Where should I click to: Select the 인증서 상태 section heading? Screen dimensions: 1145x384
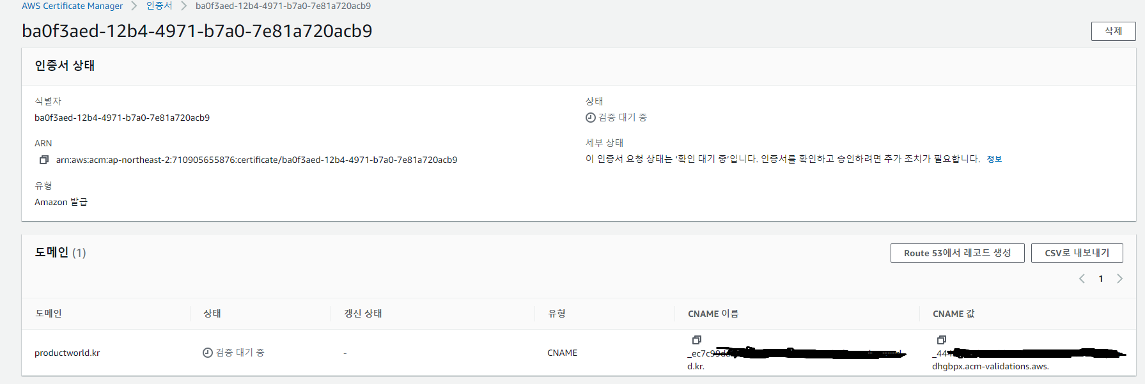[65, 66]
